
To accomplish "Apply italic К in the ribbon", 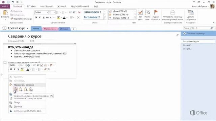I will pyautogui.click(x=40, y=17).
